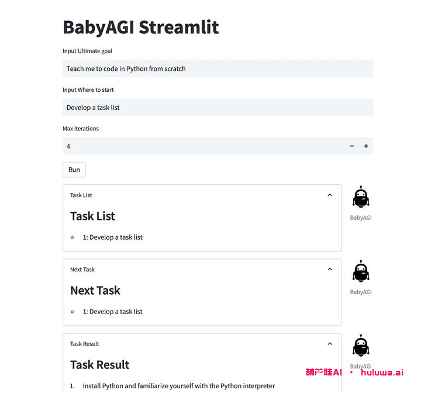This screenshot has width=421, height=393.
Task: Collapse the Task List expander chevron
Action: (330, 195)
